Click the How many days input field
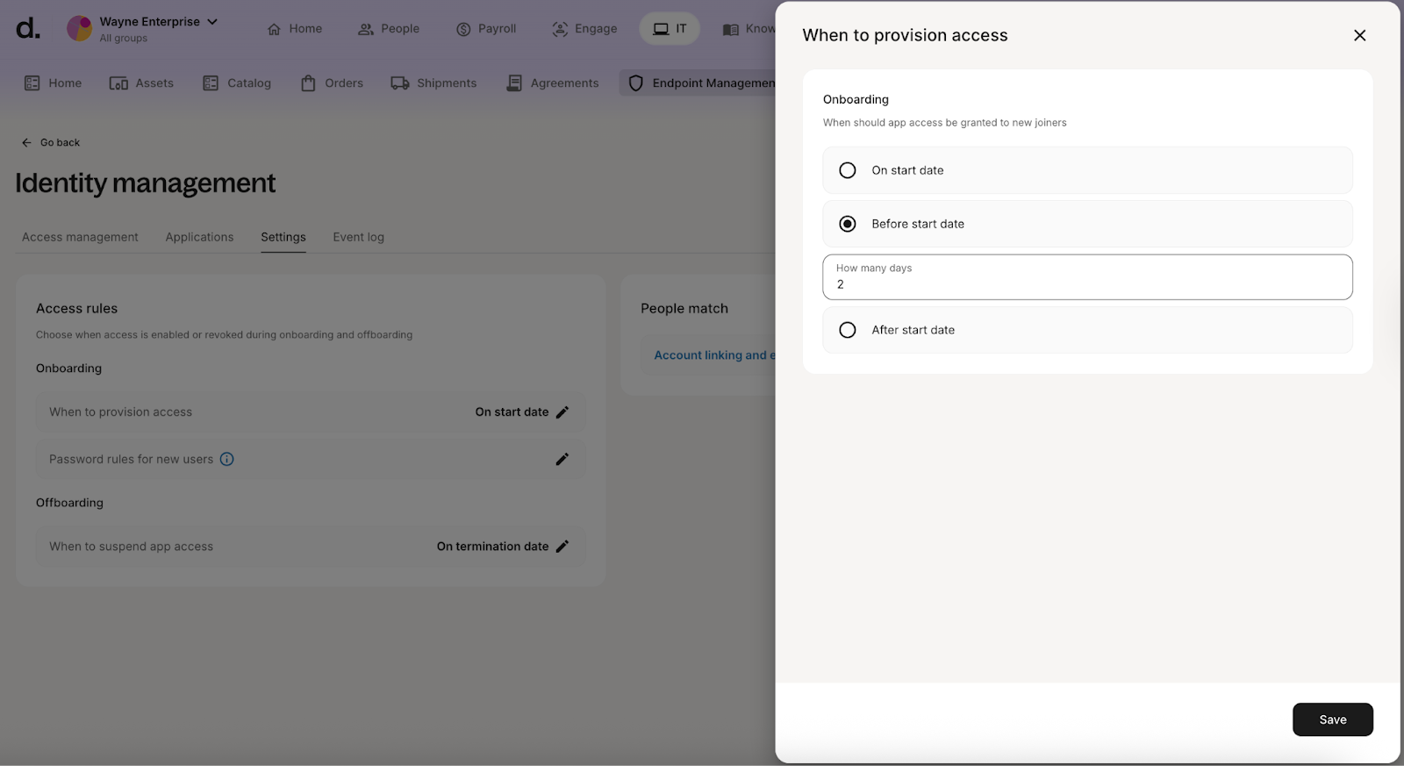The width and height of the screenshot is (1404, 766). tap(1086, 283)
